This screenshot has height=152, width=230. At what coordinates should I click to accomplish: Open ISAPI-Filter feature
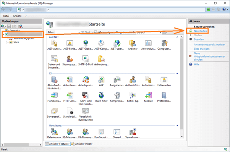101,97
